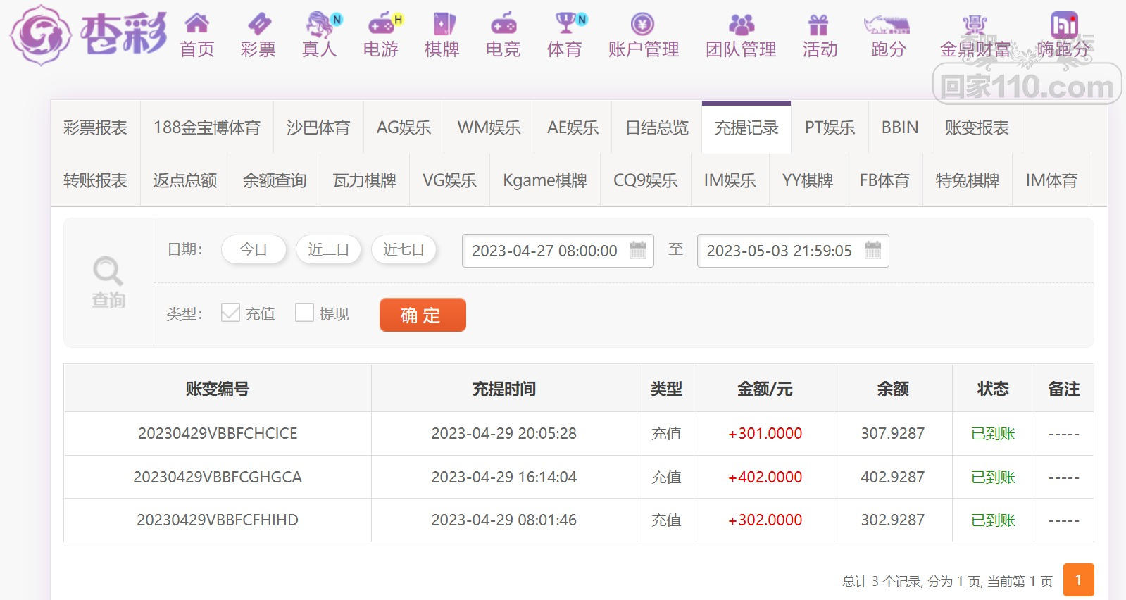This screenshot has height=600, width=1126.
Task: Switch to the 日结总览 tab
Action: click(657, 127)
